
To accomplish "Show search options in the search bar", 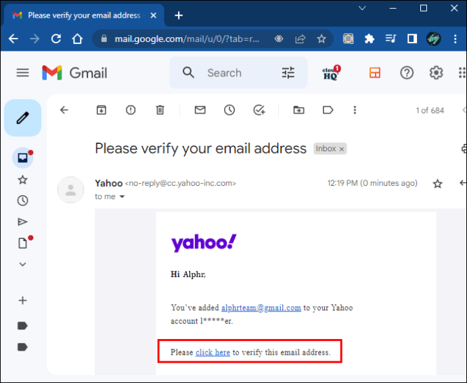I will point(288,73).
